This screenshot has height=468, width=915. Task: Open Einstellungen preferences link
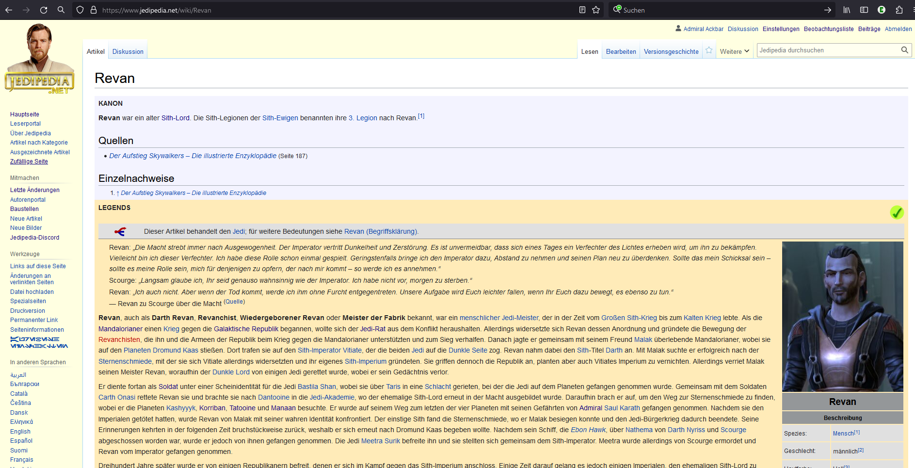pyautogui.click(x=781, y=29)
